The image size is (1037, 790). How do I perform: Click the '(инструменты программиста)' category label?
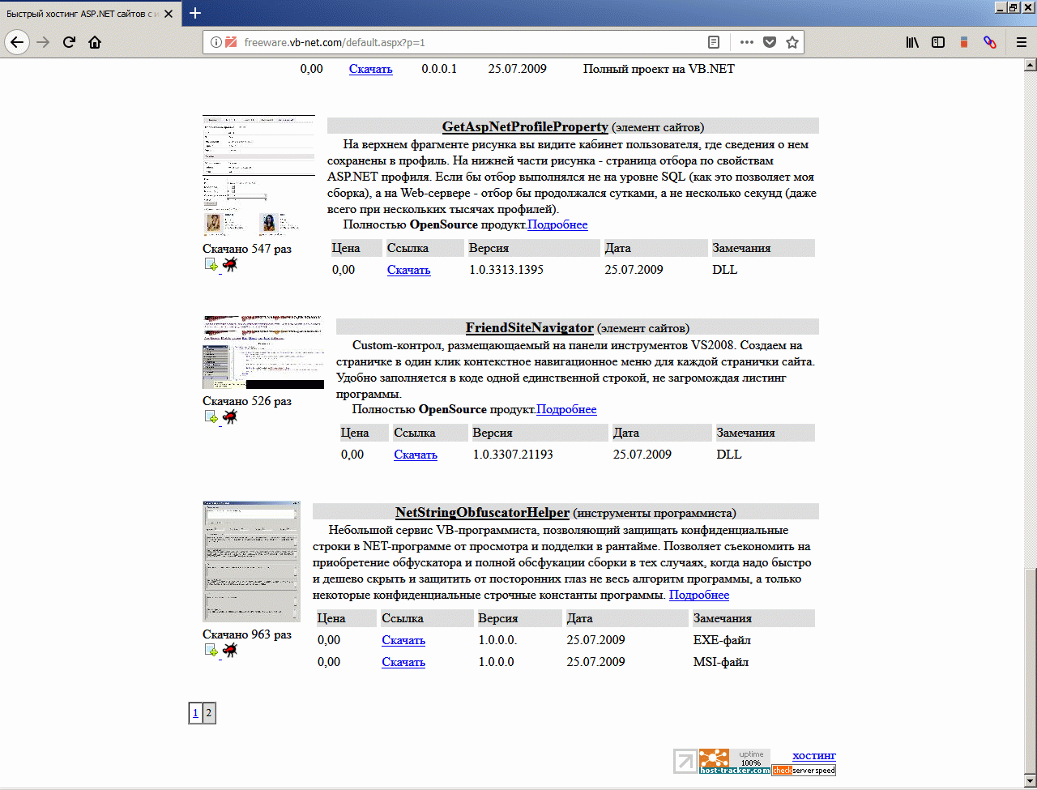coord(655,513)
